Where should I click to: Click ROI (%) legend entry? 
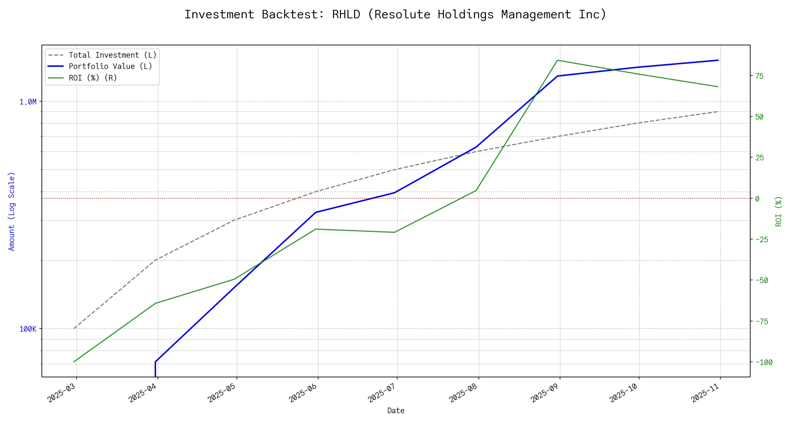(x=93, y=78)
